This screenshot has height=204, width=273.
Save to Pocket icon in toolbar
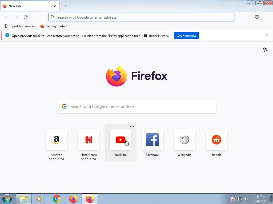[257, 17]
